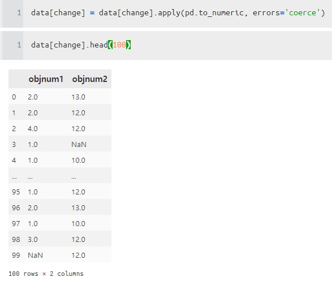Screen dimensions: 332x290
Task: Click line number 1 of the first cell
Action: click(x=19, y=13)
